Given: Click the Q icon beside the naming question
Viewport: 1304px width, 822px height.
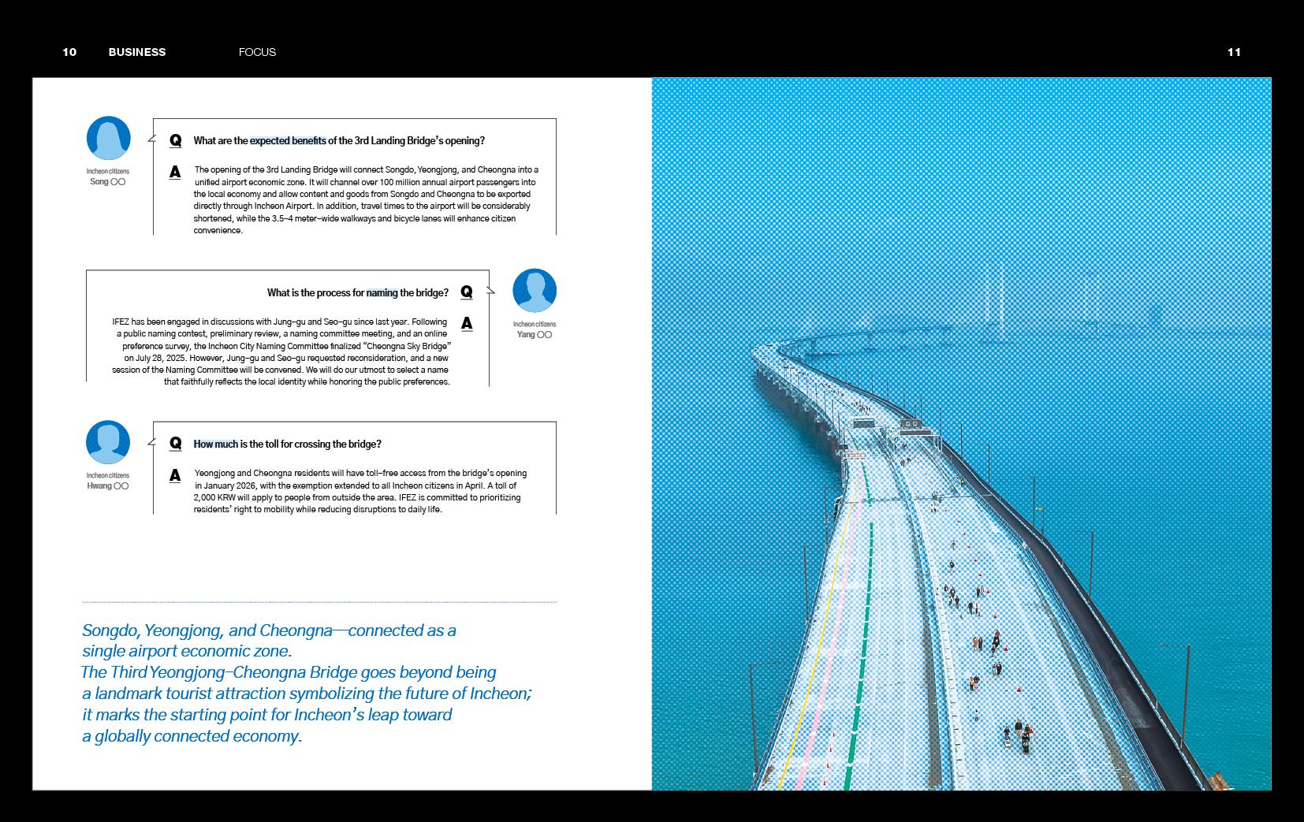Looking at the screenshot, I should [x=467, y=292].
